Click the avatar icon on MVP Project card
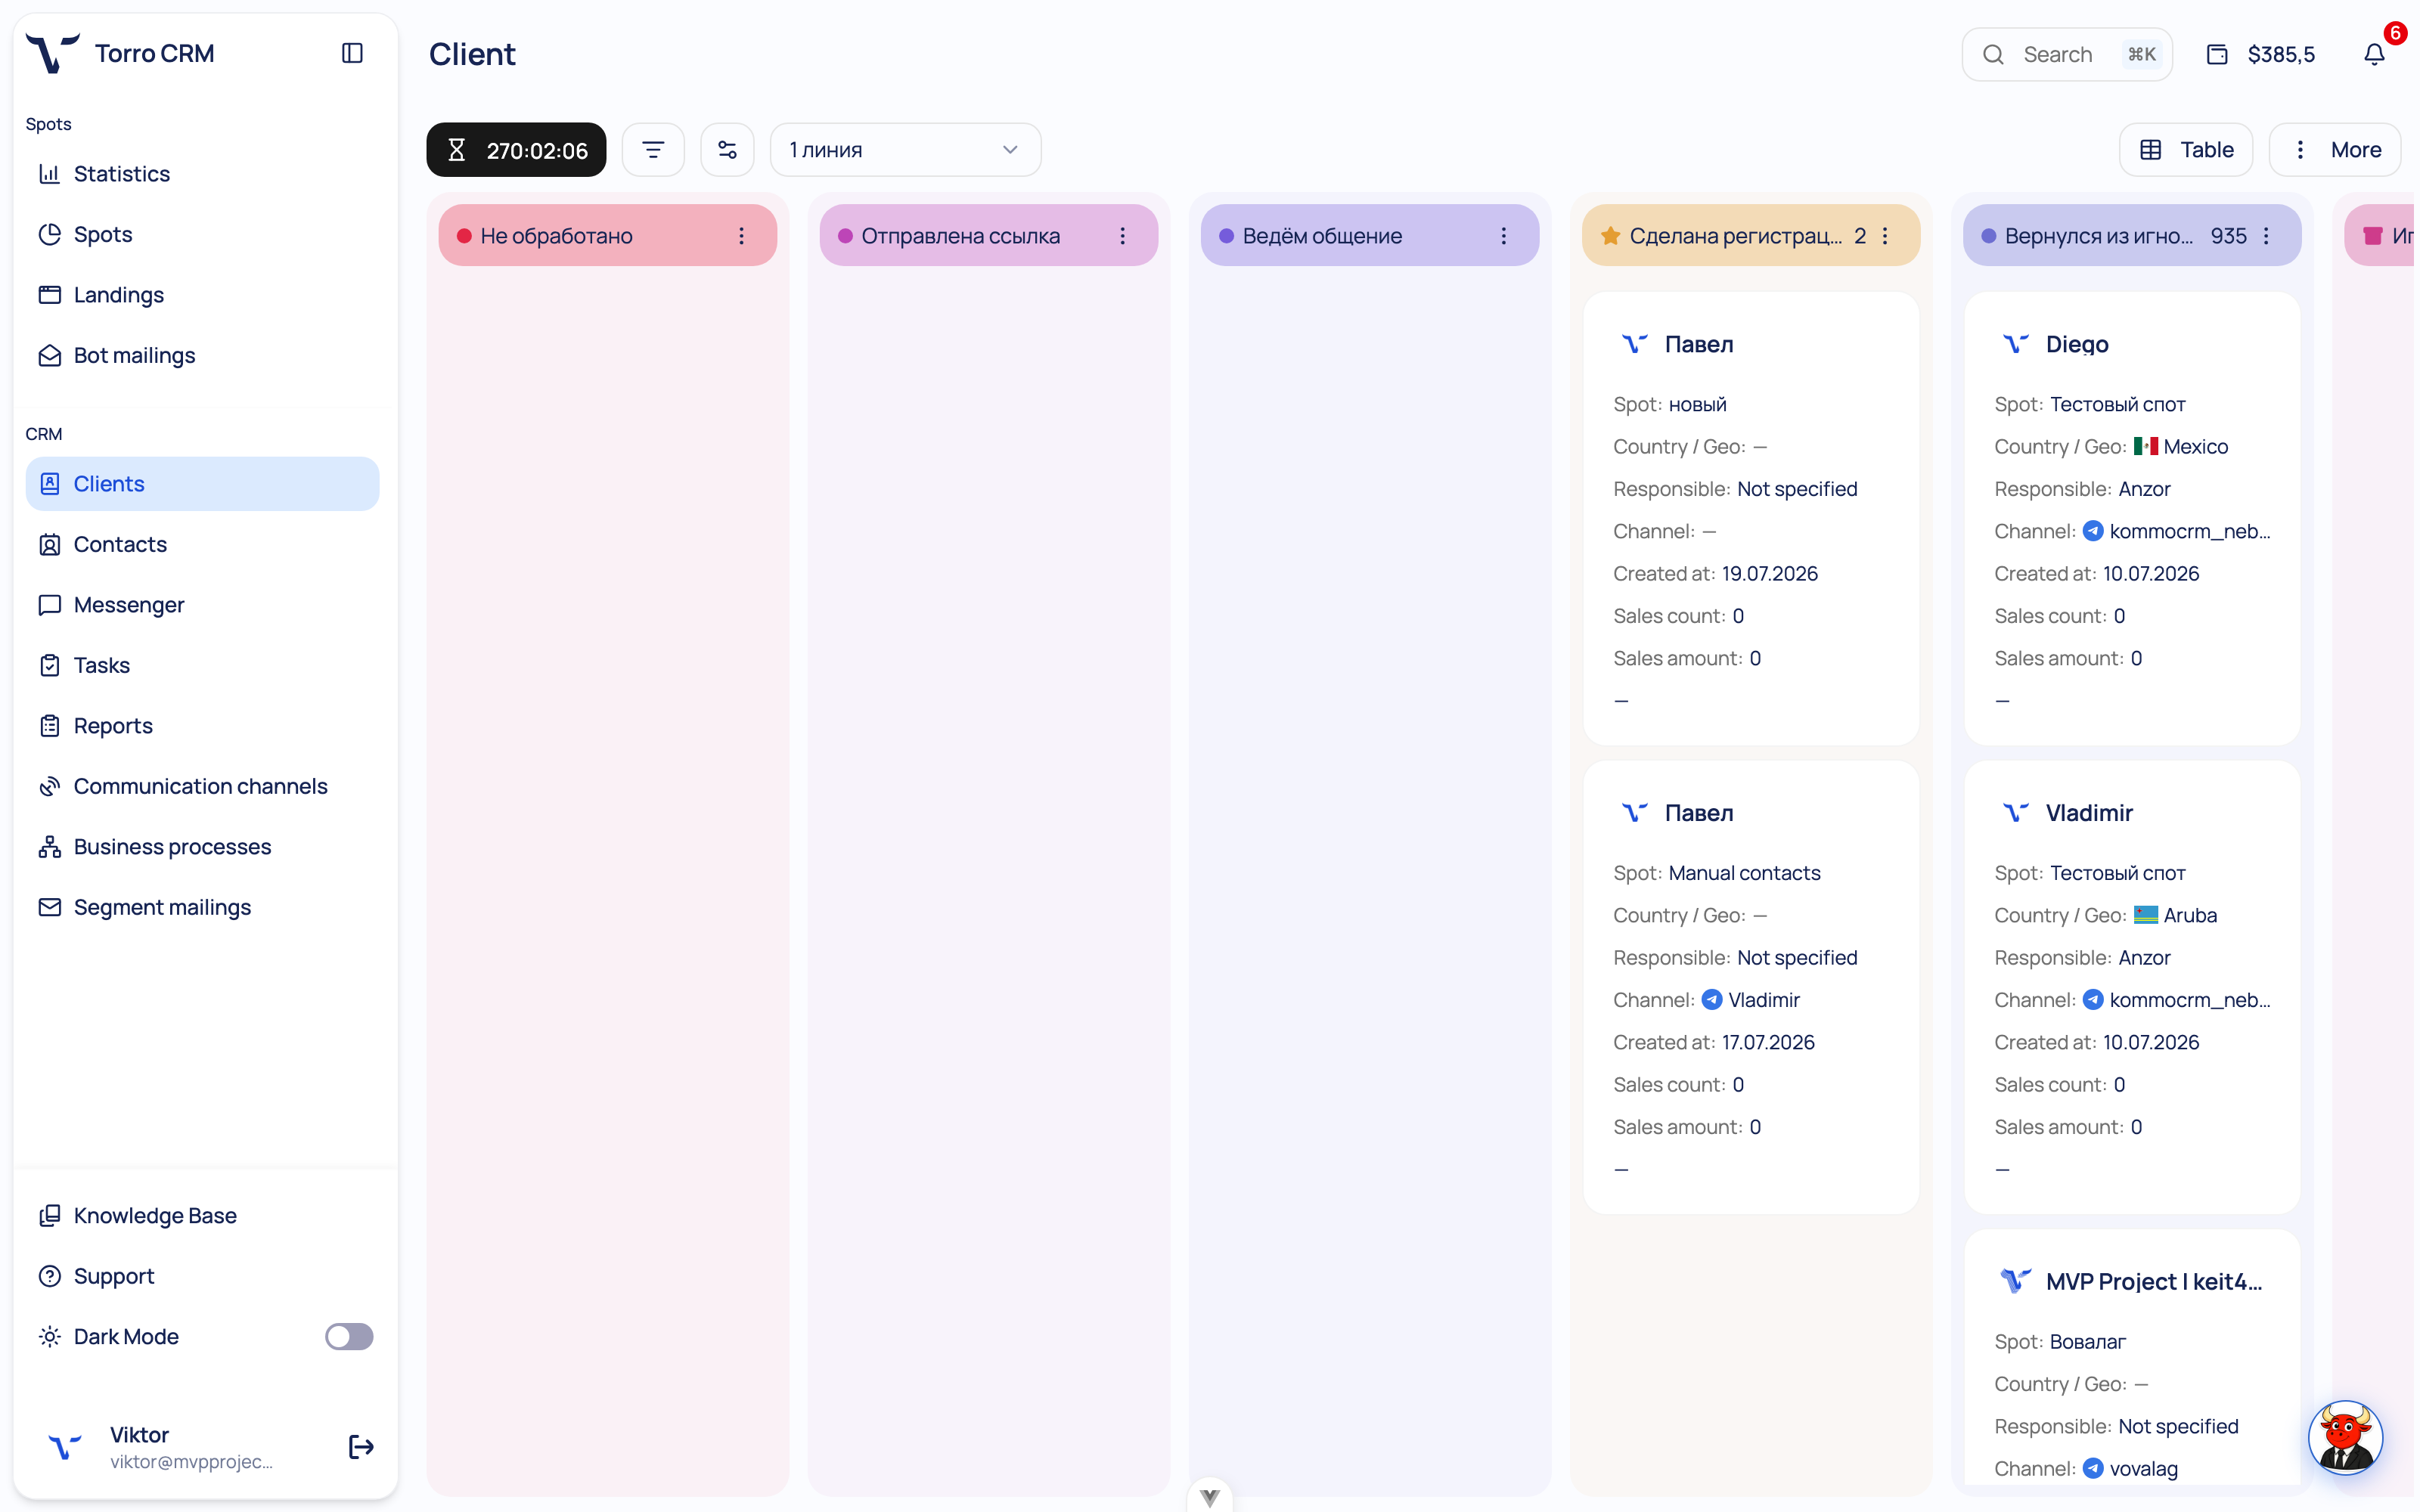This screenshot has height=1512, width=2420. [x=2015, y=1281]
